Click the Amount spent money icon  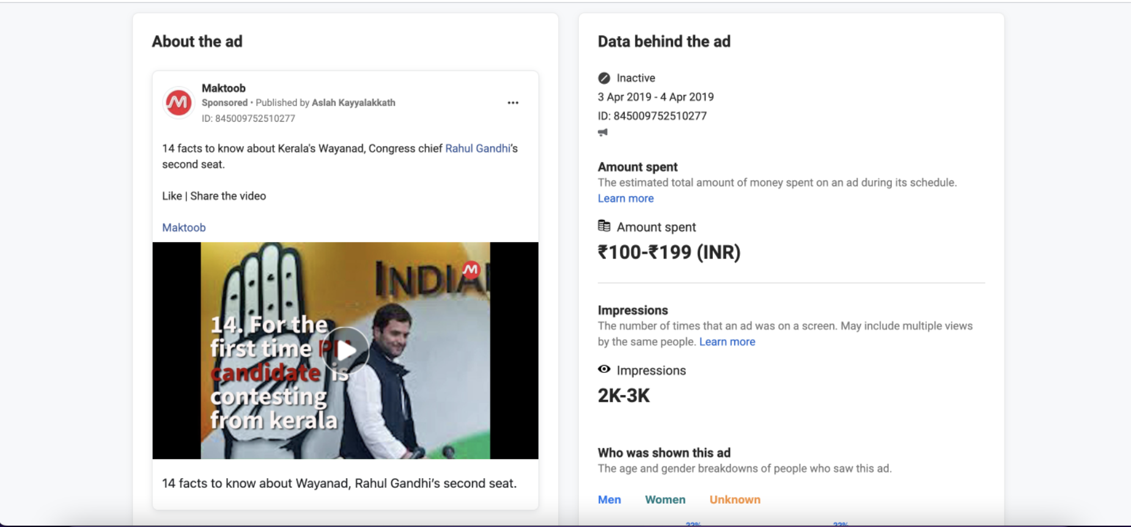(x=604, y=226)
